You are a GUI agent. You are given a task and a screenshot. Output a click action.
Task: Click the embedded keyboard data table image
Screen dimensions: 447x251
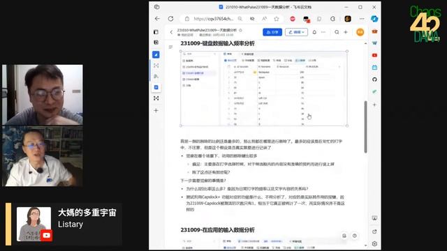pos(264,89)
